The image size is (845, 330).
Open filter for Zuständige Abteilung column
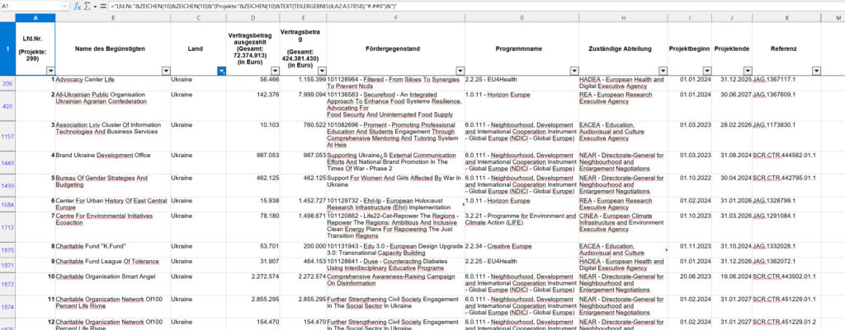coord(662,71)
